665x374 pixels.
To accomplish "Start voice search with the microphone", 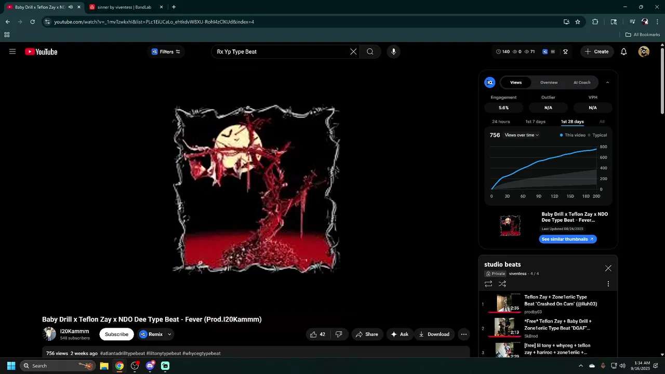I will [x=393, y=51].
